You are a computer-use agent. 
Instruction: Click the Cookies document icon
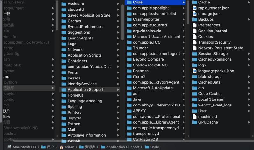pyautogui.click(x=195, y=37)
